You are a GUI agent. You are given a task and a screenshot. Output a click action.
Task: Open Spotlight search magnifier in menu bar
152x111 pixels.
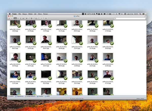[140, 14]
